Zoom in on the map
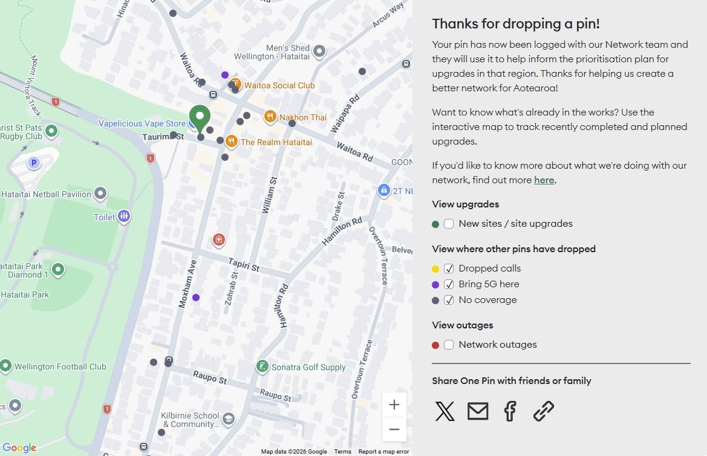 [394, 405]
